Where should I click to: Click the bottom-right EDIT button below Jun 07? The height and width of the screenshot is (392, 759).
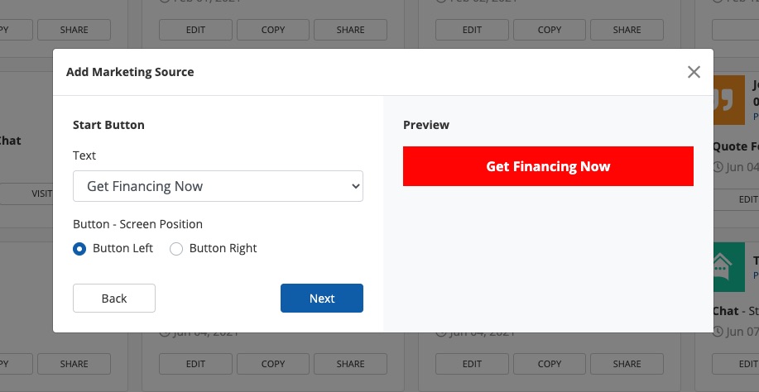click(747, 364)
